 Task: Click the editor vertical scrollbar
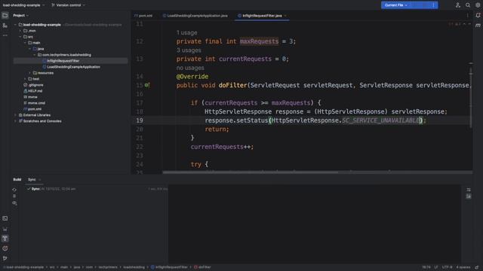pos(471,97)
